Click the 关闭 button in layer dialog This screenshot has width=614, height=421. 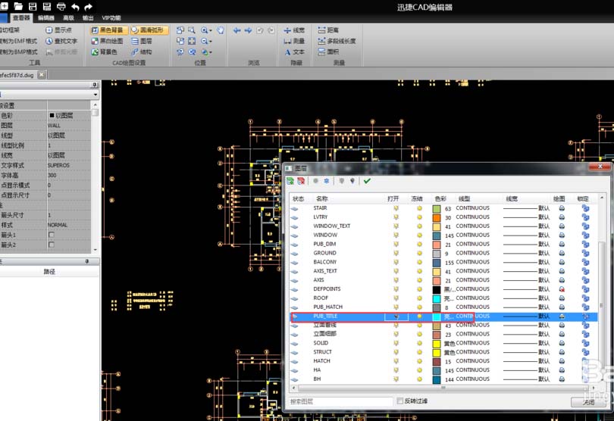point(588,403)
